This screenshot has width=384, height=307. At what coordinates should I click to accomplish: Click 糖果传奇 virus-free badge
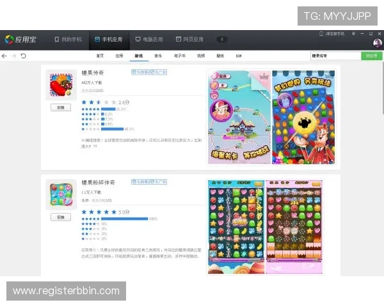click(140, 72)
